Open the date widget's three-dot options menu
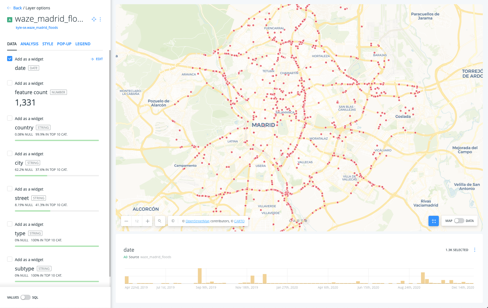The image size is (488, 308). (x=474, y=249)
